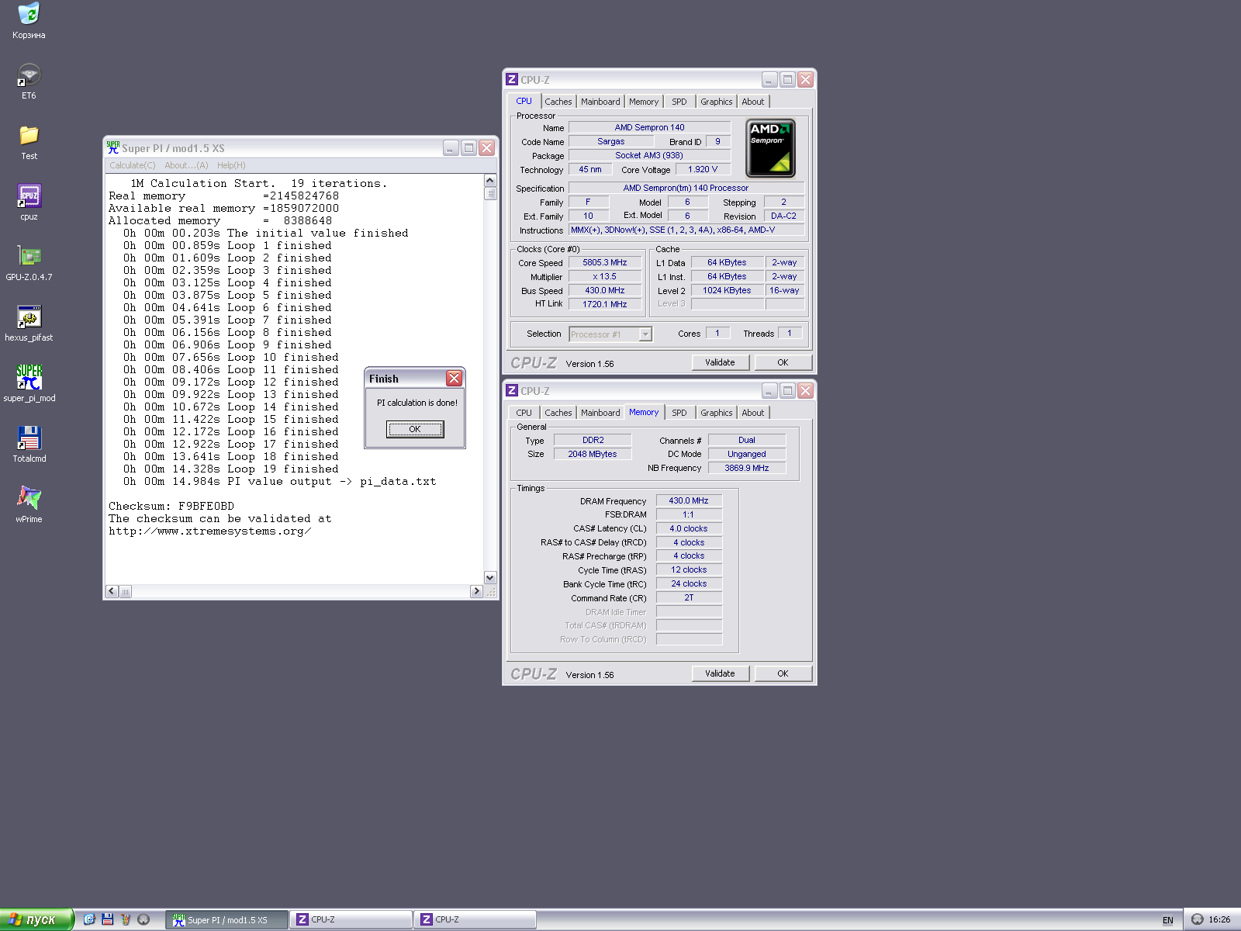This screenshot has width=1241, height=931.
Task: Select About tab in lower CPU-Z window
Action: click(x=752, y=413)
